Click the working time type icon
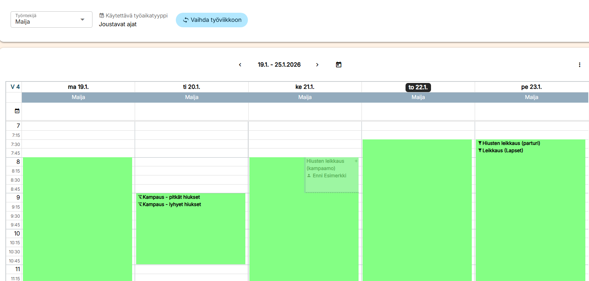This screenshot has width=589, height=281. 102,16
